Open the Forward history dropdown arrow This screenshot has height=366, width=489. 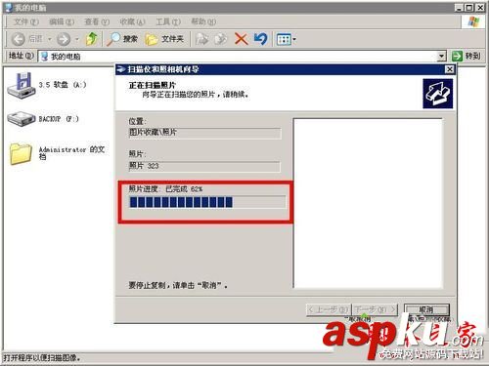point(77,39)
